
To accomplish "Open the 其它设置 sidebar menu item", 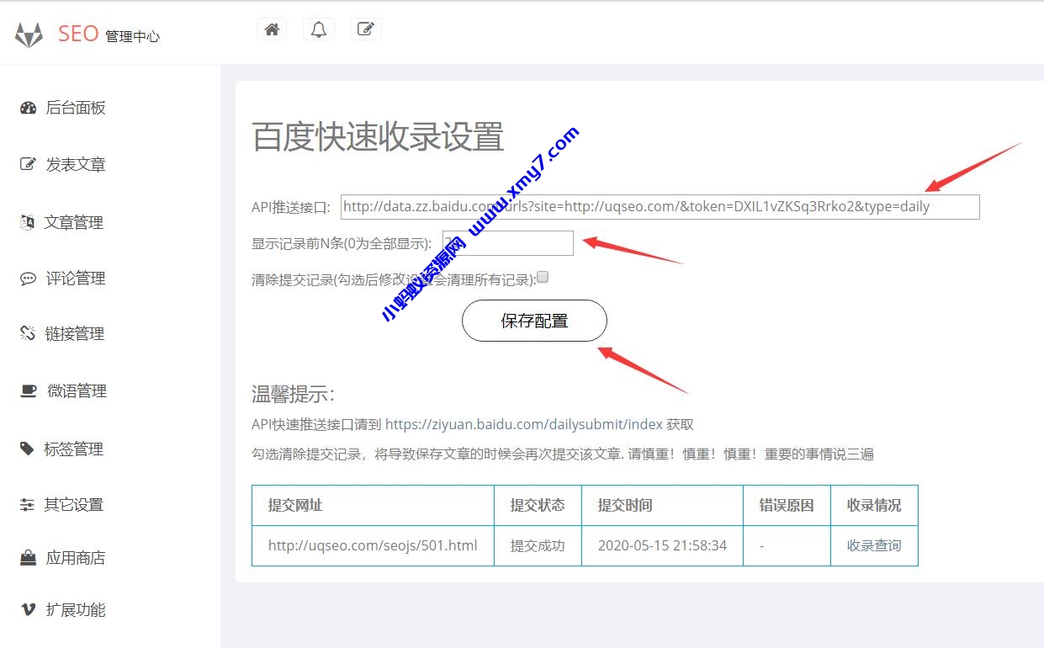I will (x=72, y=504).
